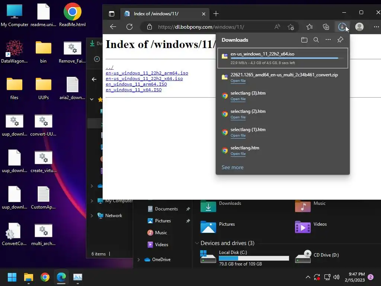Select the CD Drive (D:) icon
This screenshot has height=286, width=381.
click(x=303, y=257)
